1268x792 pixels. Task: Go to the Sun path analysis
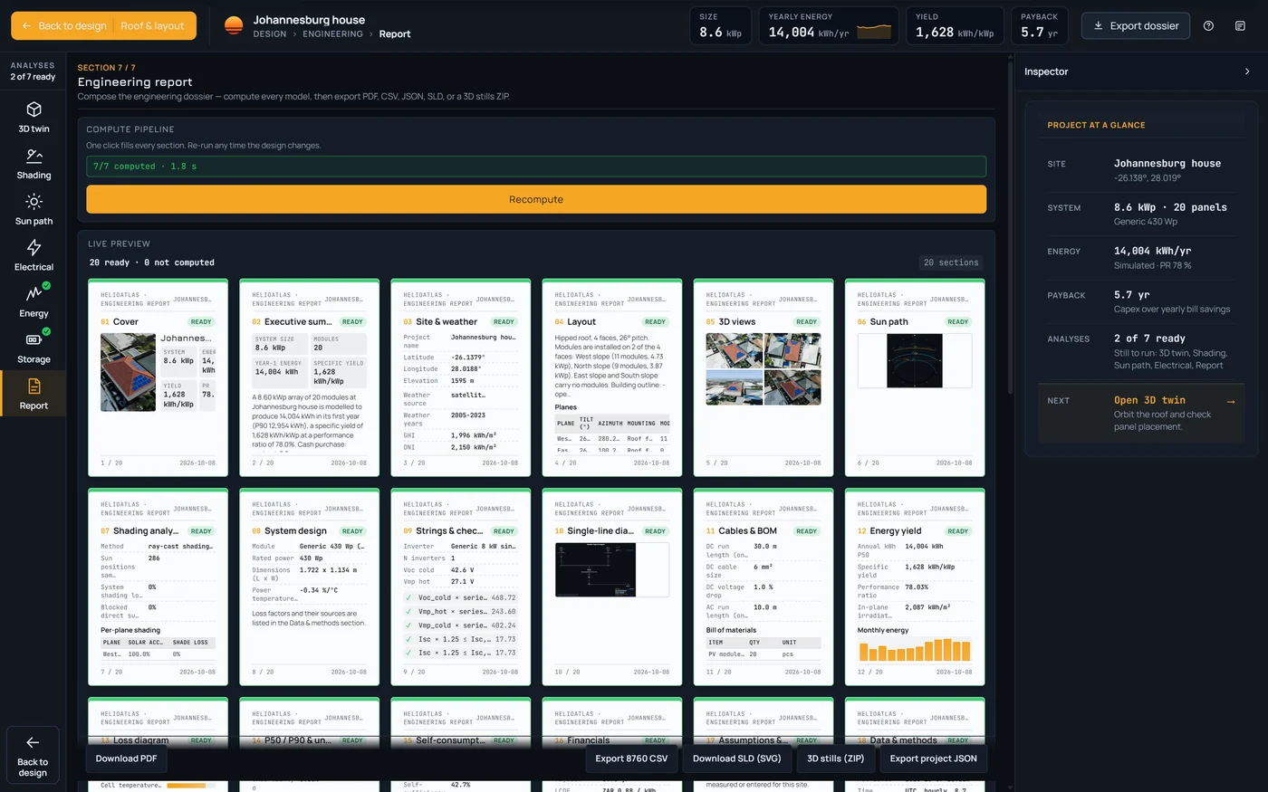point(34,210)
